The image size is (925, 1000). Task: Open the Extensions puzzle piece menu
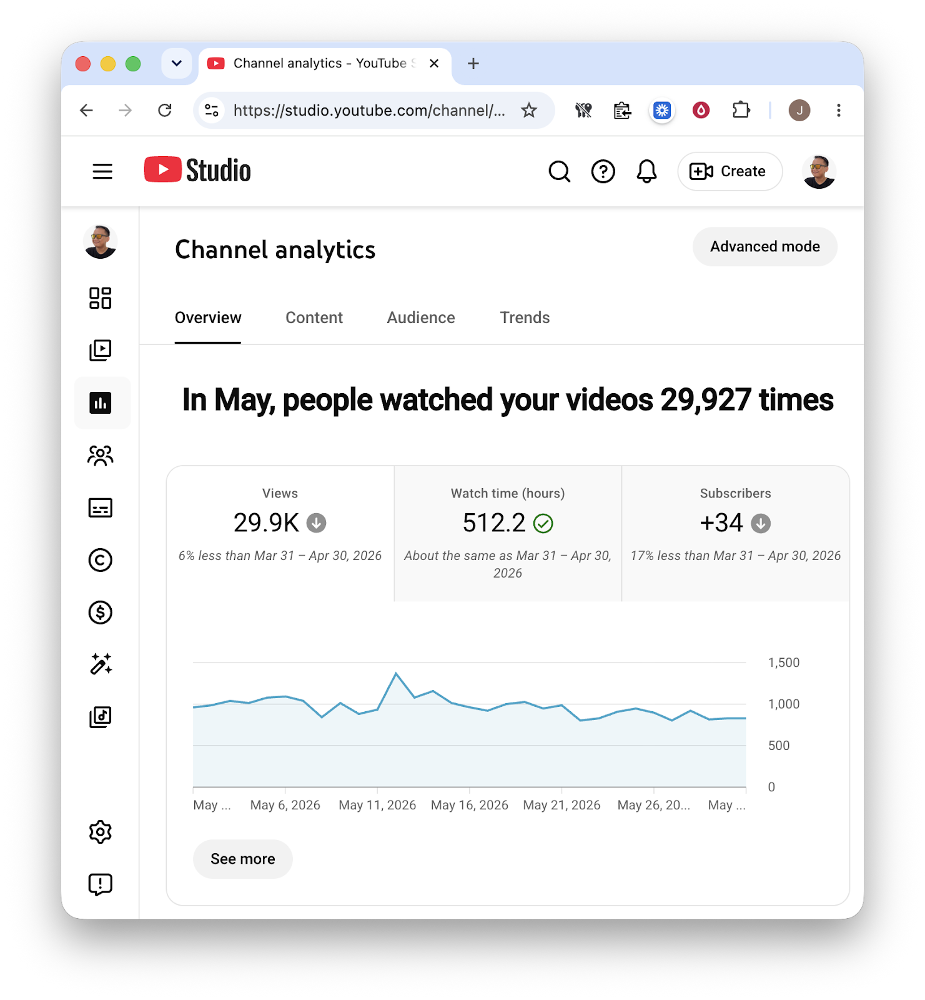(741, 111)
